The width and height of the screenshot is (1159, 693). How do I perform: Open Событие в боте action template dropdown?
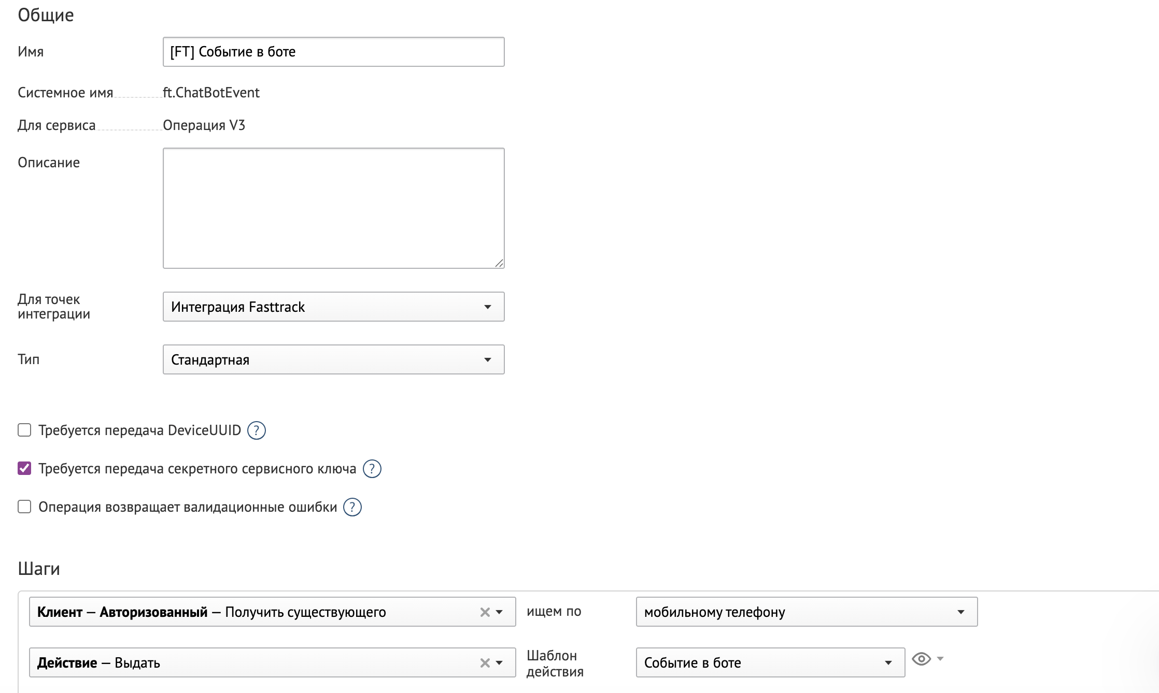(770, 663)
